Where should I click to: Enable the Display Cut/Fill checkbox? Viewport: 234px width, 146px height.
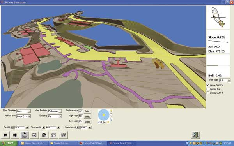tap(207, 93)
